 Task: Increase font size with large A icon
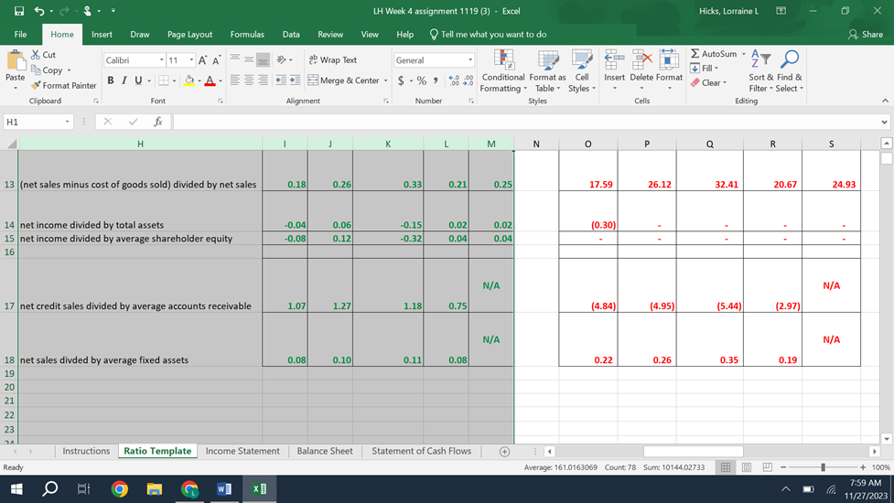pyautogui.click(x=202, y=60)
